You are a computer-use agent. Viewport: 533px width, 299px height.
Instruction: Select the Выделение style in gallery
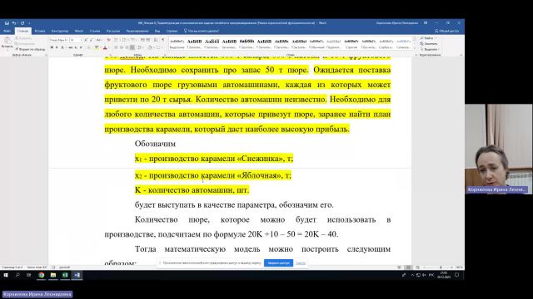click(x=177, y=44)
